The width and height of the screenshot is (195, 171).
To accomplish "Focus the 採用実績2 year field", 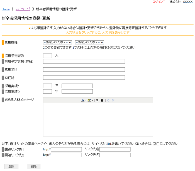I will pos(48,91).
